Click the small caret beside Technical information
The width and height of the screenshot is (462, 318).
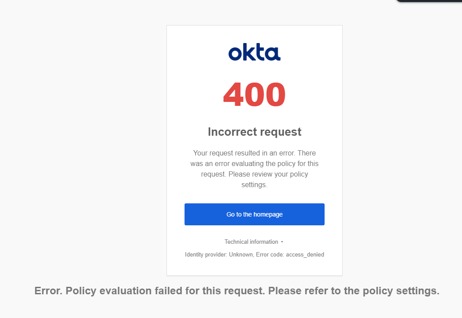282,242
